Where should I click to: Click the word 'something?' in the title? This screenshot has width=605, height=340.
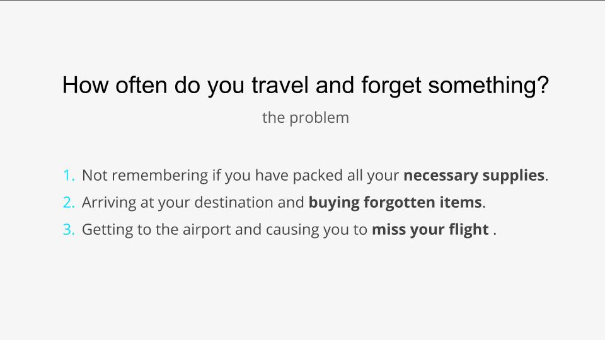[488, 86]
